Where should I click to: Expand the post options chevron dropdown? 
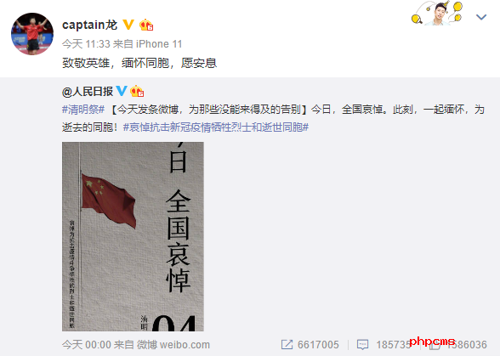point(481,17)
